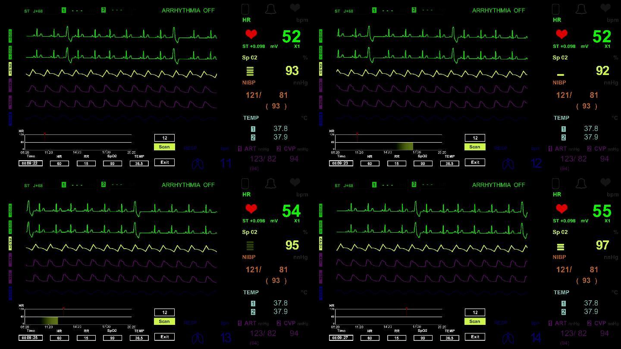Tap the dim signal bars beside SpO2 95
Image resolution: width=621 pixels, height=349 pixels.
(x=250, y=246)
